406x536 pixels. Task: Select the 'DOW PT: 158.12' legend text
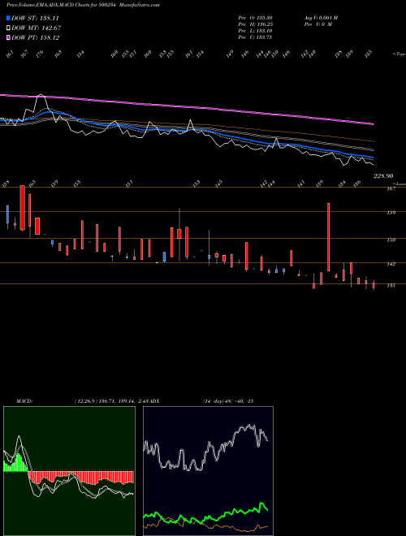tap(36, 37)
